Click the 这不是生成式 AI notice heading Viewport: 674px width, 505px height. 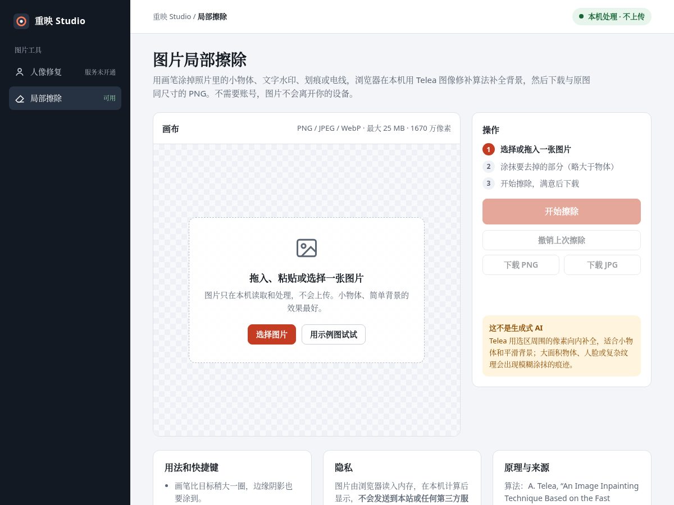[x=516, y=328]
